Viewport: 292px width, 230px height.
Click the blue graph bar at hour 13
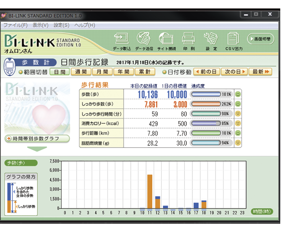(x=165, y=207)
